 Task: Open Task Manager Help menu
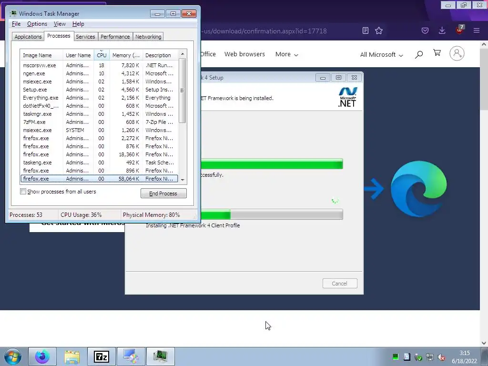point(78,24)
